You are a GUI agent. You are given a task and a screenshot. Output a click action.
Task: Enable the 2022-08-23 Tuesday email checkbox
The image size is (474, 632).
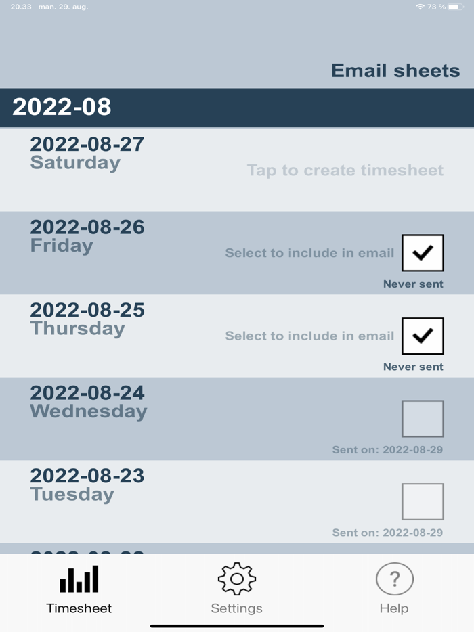pyautogui.click(x=423, y=502)
